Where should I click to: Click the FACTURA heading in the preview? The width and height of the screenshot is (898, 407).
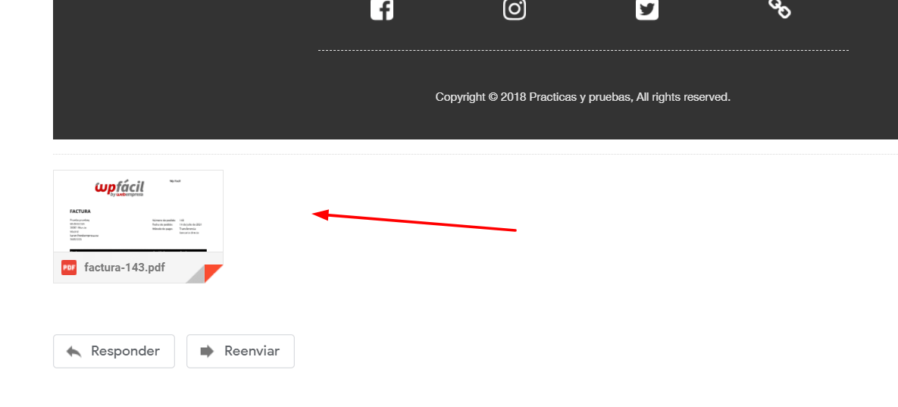click(80, 211)
